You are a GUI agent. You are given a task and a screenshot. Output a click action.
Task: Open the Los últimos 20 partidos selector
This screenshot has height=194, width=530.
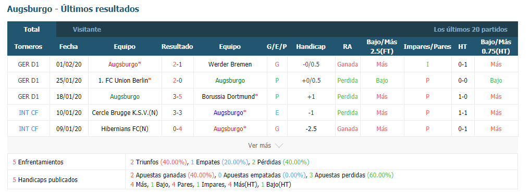[x=471, y=29]
